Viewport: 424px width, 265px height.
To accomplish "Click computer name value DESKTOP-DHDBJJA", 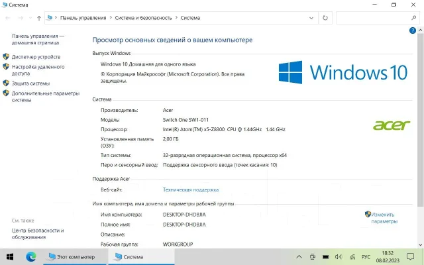I will 184,215.
